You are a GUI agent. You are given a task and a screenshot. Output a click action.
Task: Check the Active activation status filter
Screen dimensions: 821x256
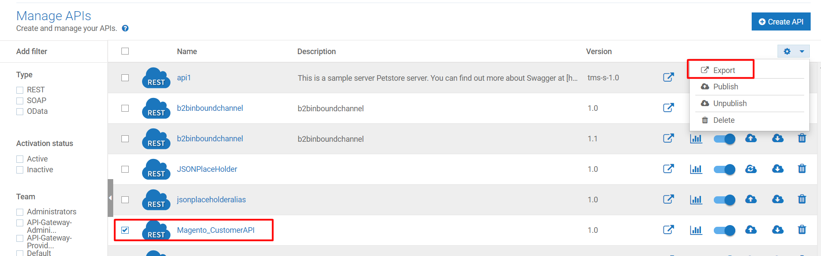click(19, 158)
